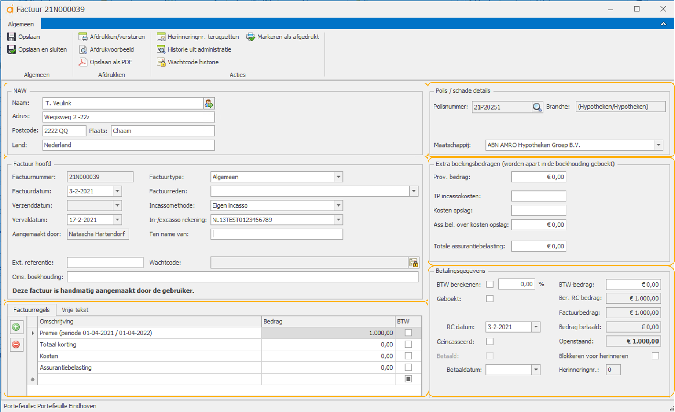Collapse the ribbon with the top-right chevron

[663, 24]
